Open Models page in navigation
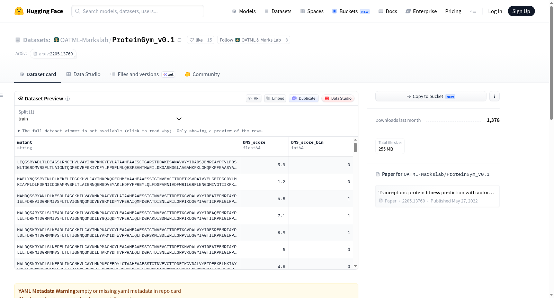Screen dimensions: 554x298 click(244, 11)
